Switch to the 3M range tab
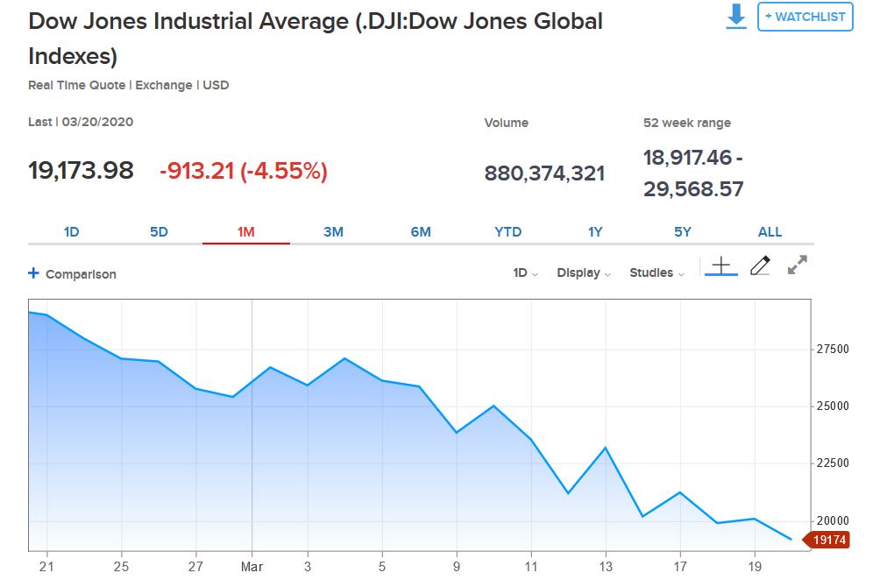 click(333, 232)
